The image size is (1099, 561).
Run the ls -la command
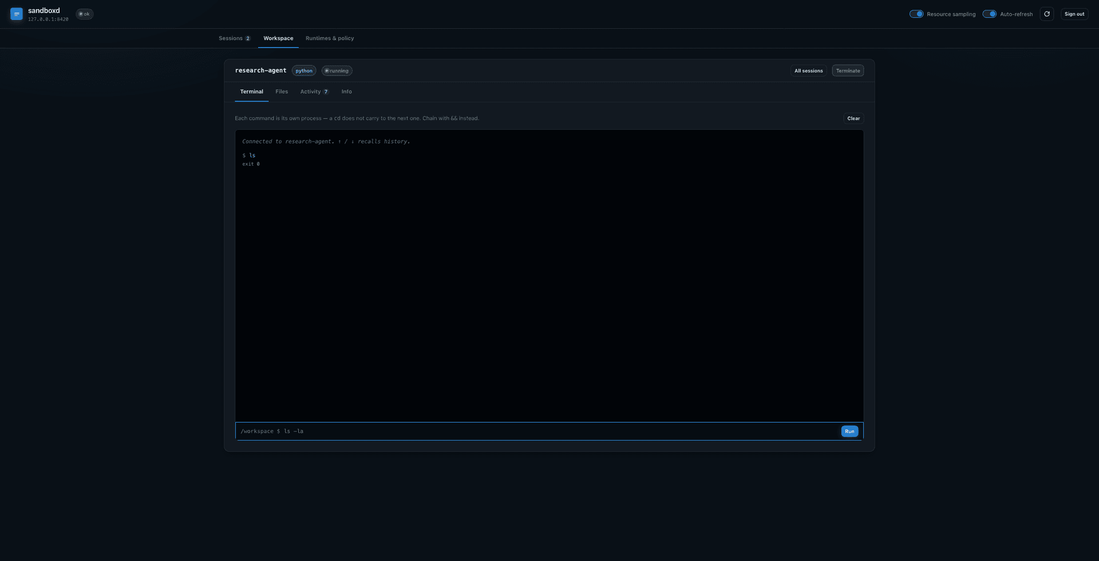(849, 431)
